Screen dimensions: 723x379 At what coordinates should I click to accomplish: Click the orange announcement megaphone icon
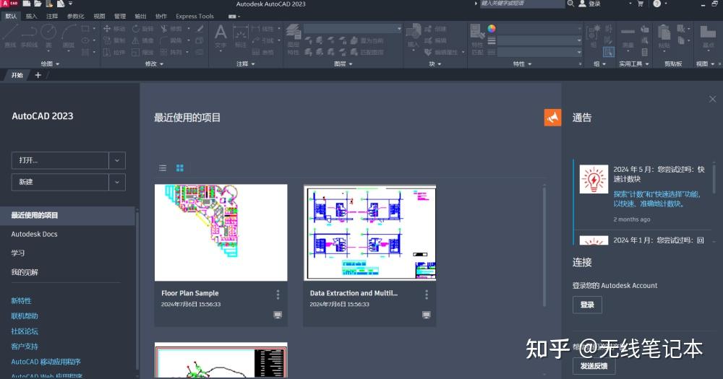pos(552,118)
